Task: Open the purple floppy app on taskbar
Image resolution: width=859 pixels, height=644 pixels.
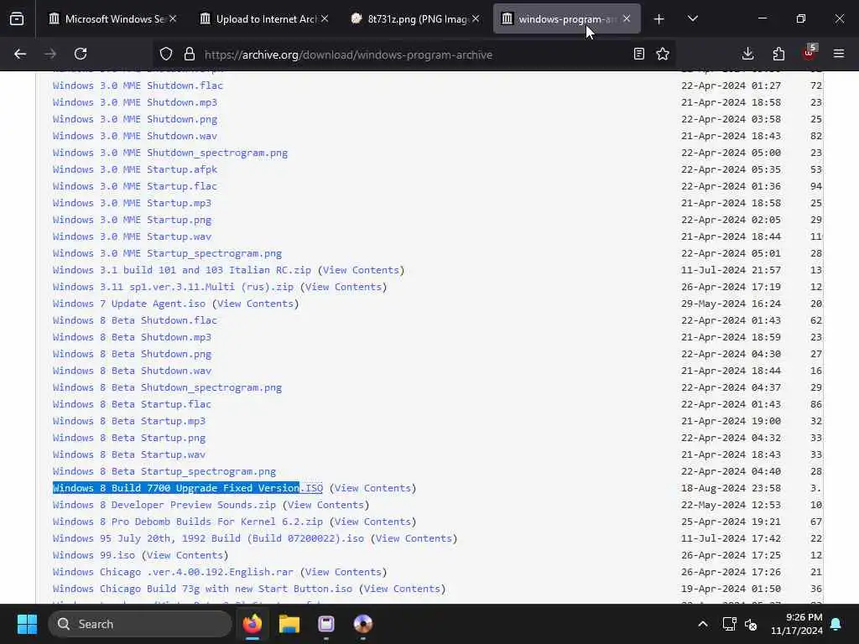Action: [x=326, y=624]
